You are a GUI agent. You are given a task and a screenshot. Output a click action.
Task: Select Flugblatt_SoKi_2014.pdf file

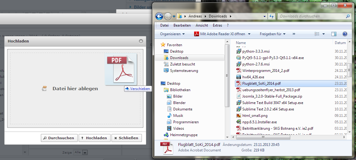(x=261, y=83)
